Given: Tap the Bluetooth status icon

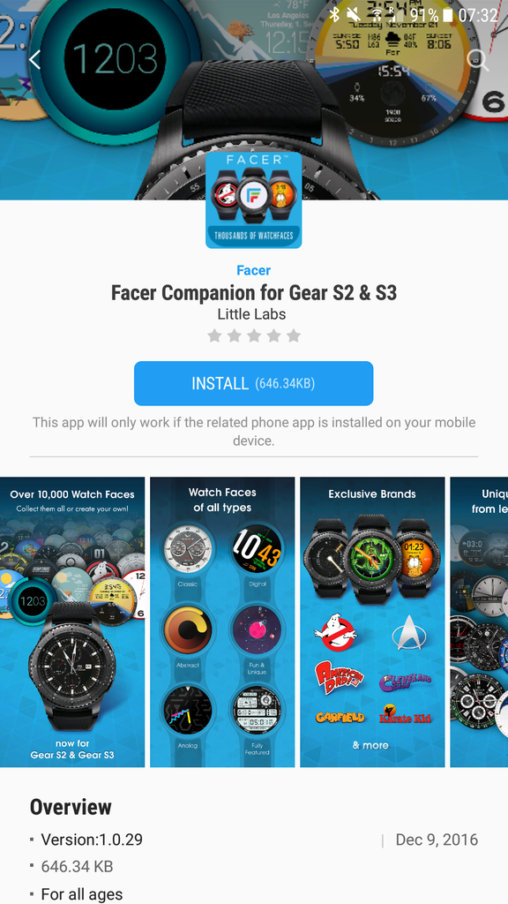Looking at the screenshot, I should tap(334, 15).
